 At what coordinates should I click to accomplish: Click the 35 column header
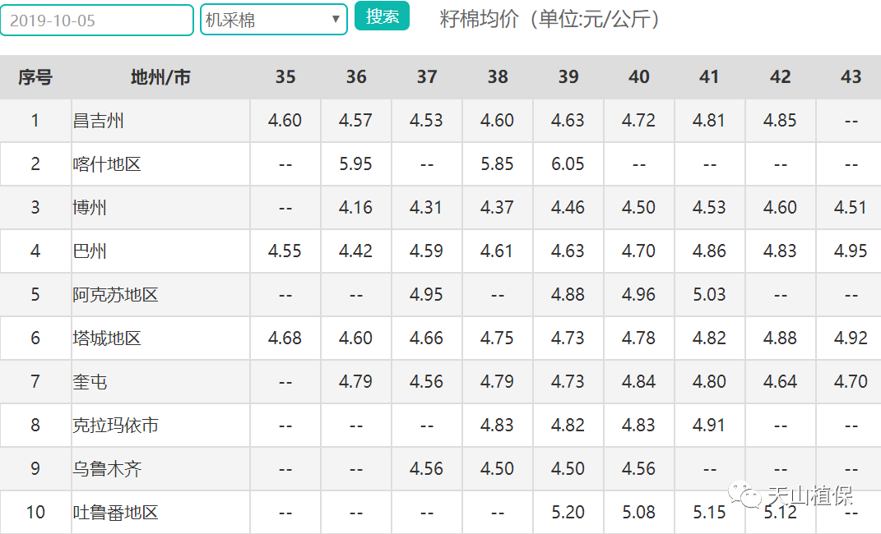285,77
